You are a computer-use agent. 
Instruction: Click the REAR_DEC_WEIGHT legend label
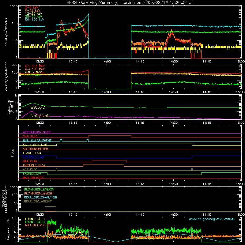[38, 202]
